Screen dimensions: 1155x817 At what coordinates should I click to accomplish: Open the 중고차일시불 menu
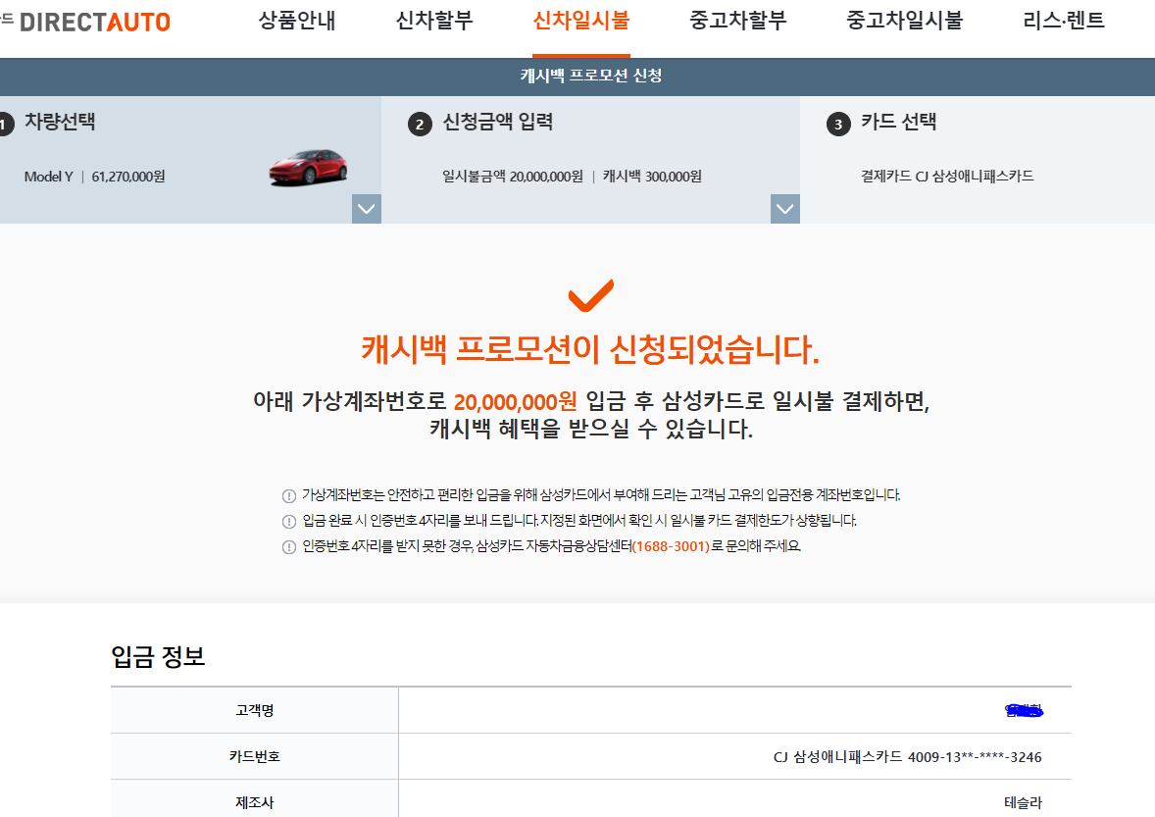point(905,21)
